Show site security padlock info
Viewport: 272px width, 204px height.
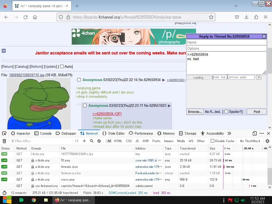tap(68, 17)
